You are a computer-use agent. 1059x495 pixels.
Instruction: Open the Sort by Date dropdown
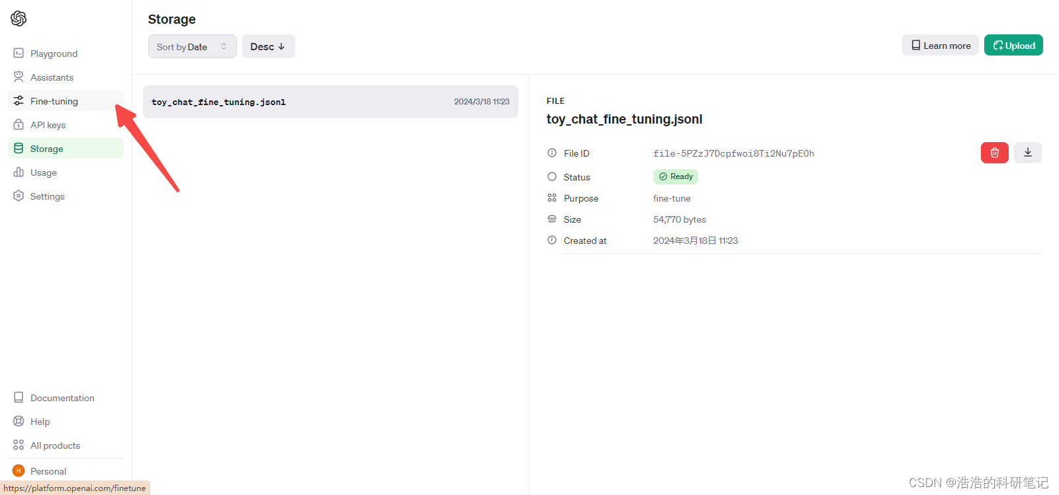click(193, 46)
